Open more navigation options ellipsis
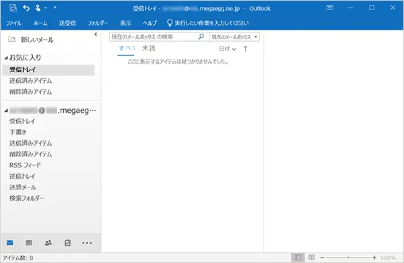 click(x=87, y=243)
